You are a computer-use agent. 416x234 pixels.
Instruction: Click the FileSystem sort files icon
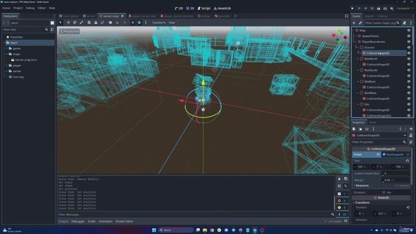(52, 29)
